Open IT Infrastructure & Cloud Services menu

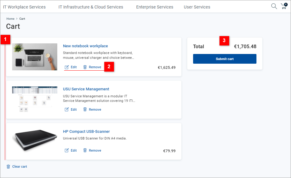[x=91, y=7]
